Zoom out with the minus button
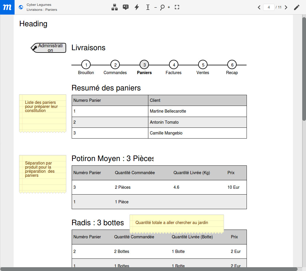 tap(155, 7)
